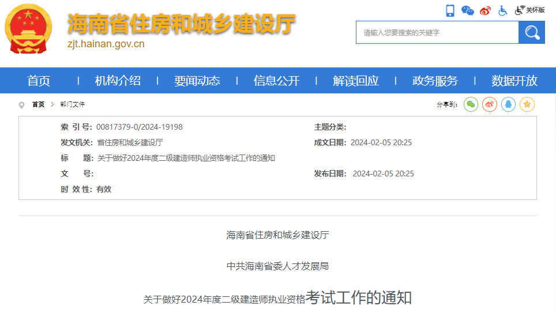Click the magnifier search button
The width and height of the screenshot is (556, 313).
click(x=531, y=32)
